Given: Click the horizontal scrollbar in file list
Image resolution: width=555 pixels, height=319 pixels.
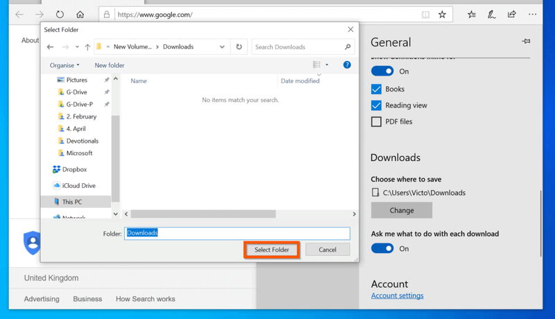Looking at the screenshot, I should click(203, 214).
